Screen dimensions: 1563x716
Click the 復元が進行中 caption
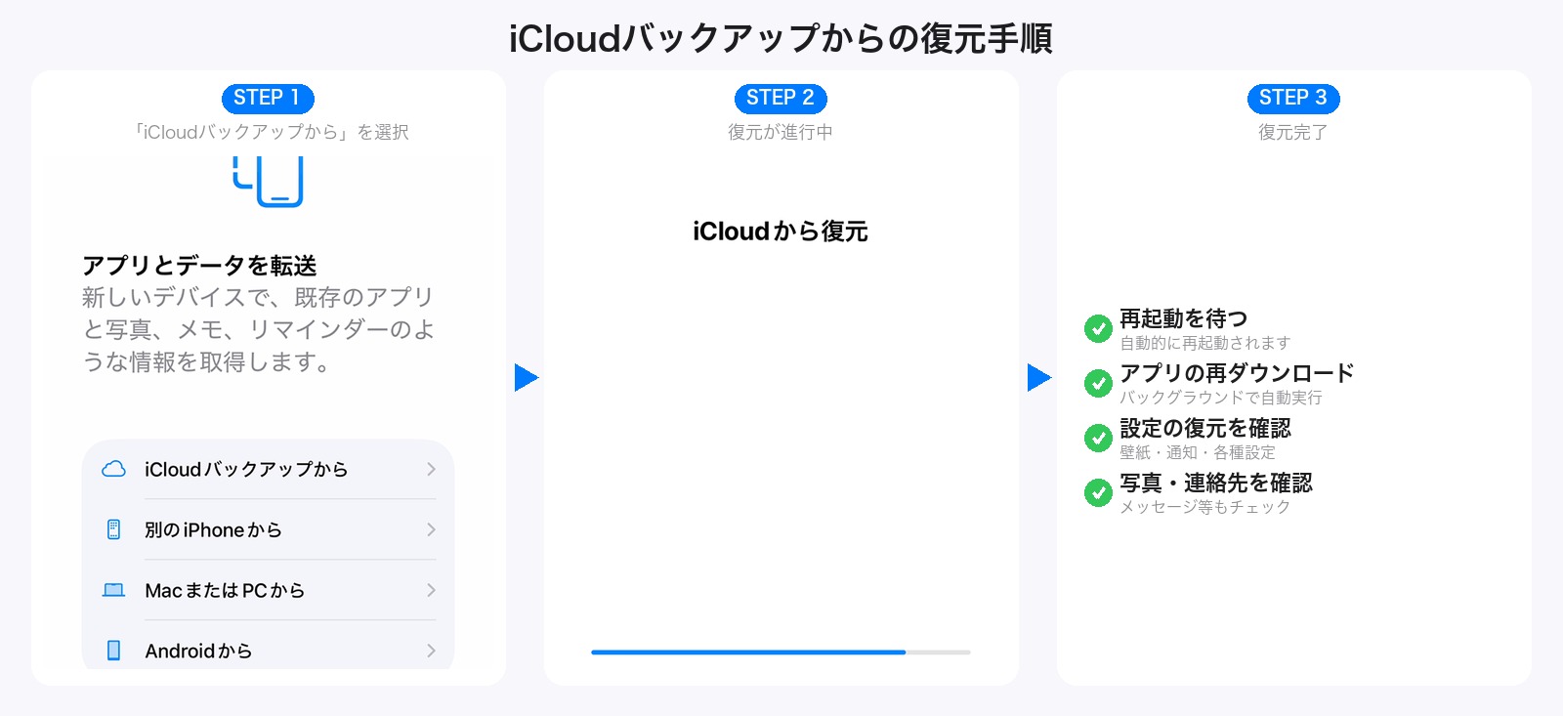pyautogui.click(x=781, y=132)
